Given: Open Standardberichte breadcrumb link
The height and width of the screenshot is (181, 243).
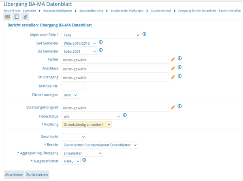Looking at the screenshot, I should [x=91, y=11].
